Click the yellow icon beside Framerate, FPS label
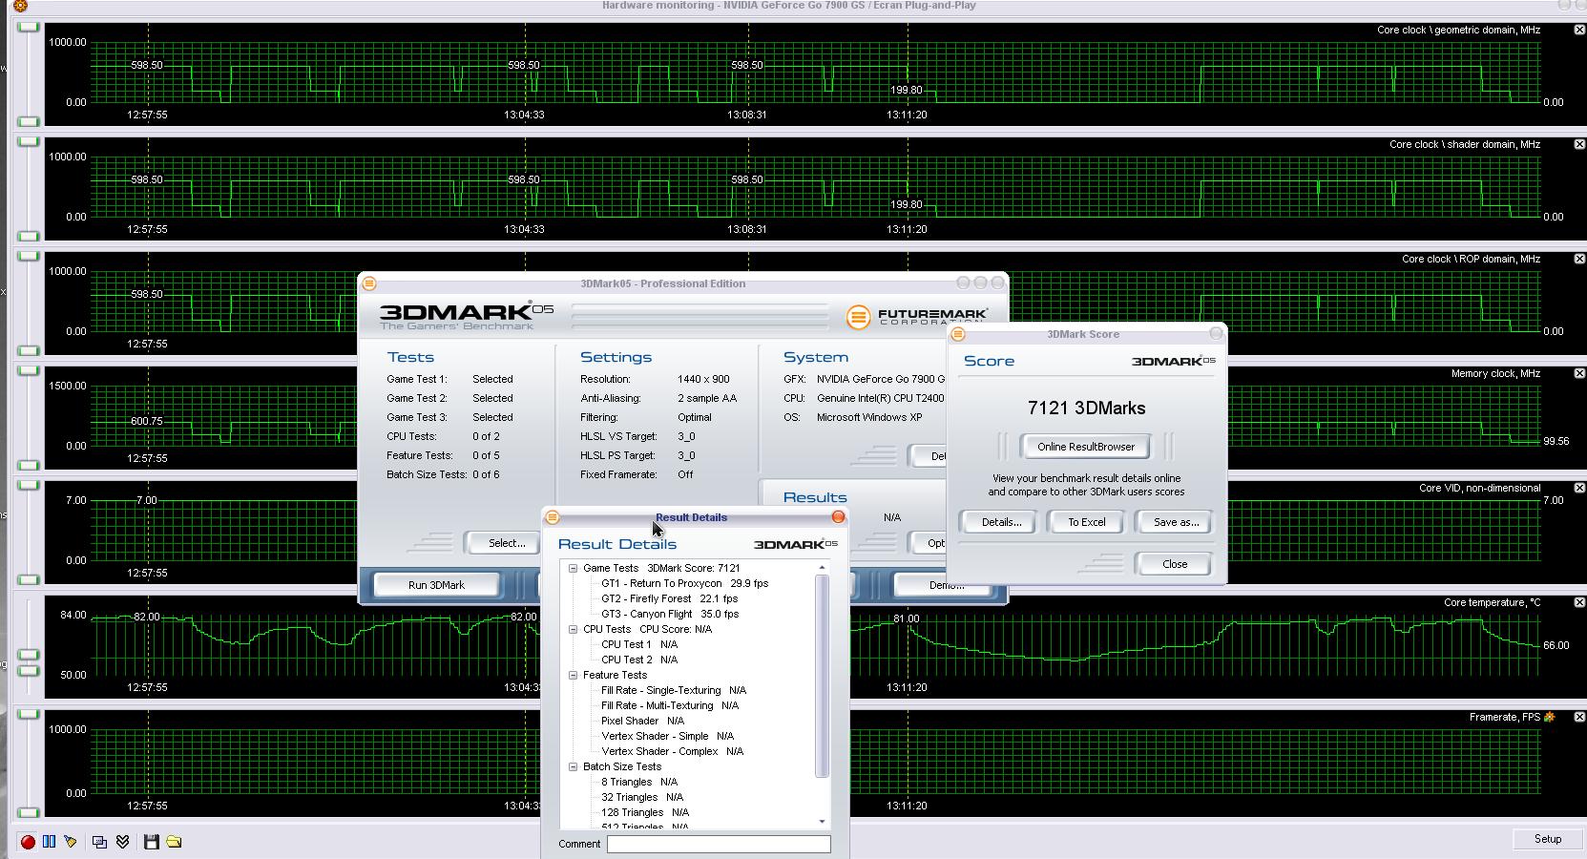Viewport: 1587px width, 859px height. [1550, 717]
